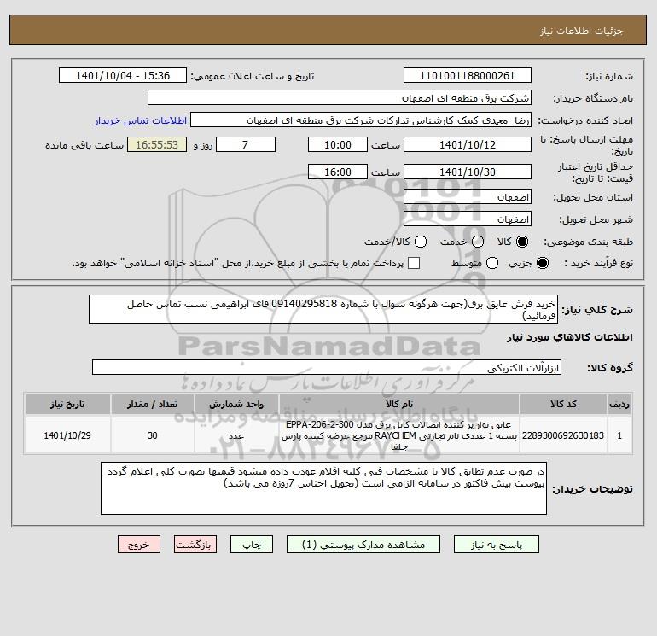
Task: Click the طبقه بندی موضوعی label
Action: coord(588,242)
